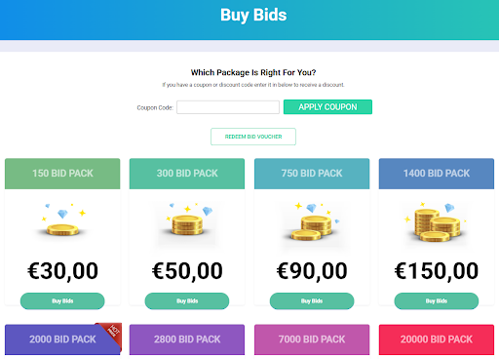
Task: Open the 2800 BID PACK card
Action: (x=187, y=339)
